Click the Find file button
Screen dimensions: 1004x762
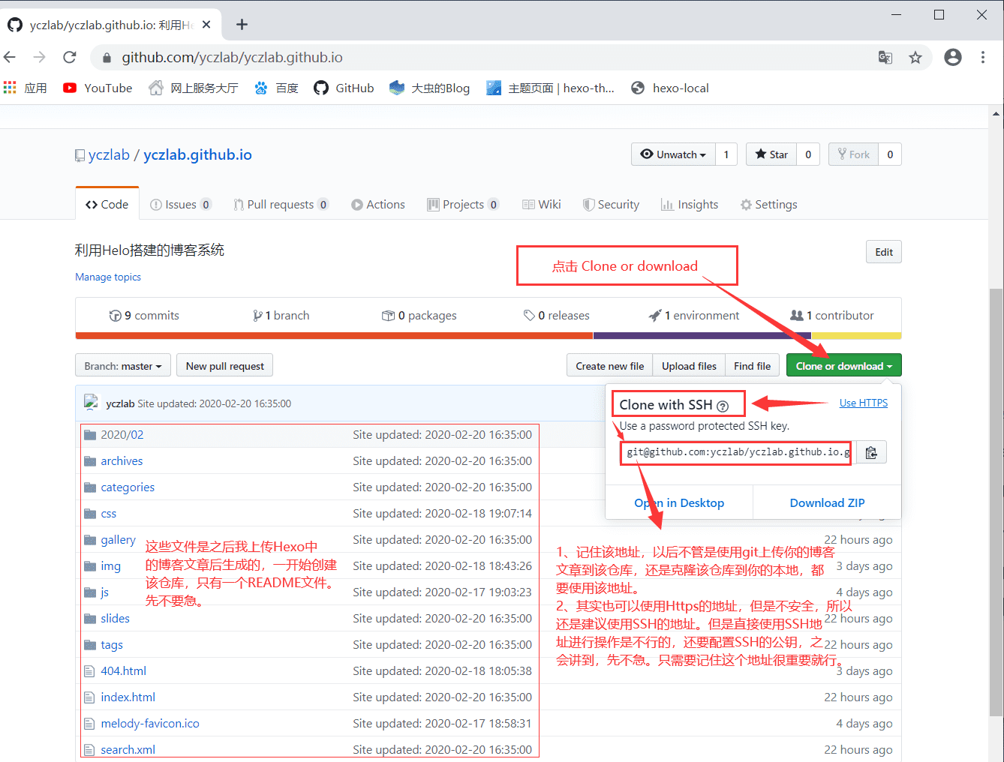click(x=753, y=366)
